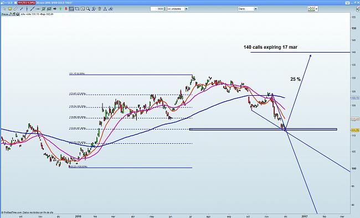Click the trash delete objects icon
Viewport: 360px width, 218px height.
(99, 9)
